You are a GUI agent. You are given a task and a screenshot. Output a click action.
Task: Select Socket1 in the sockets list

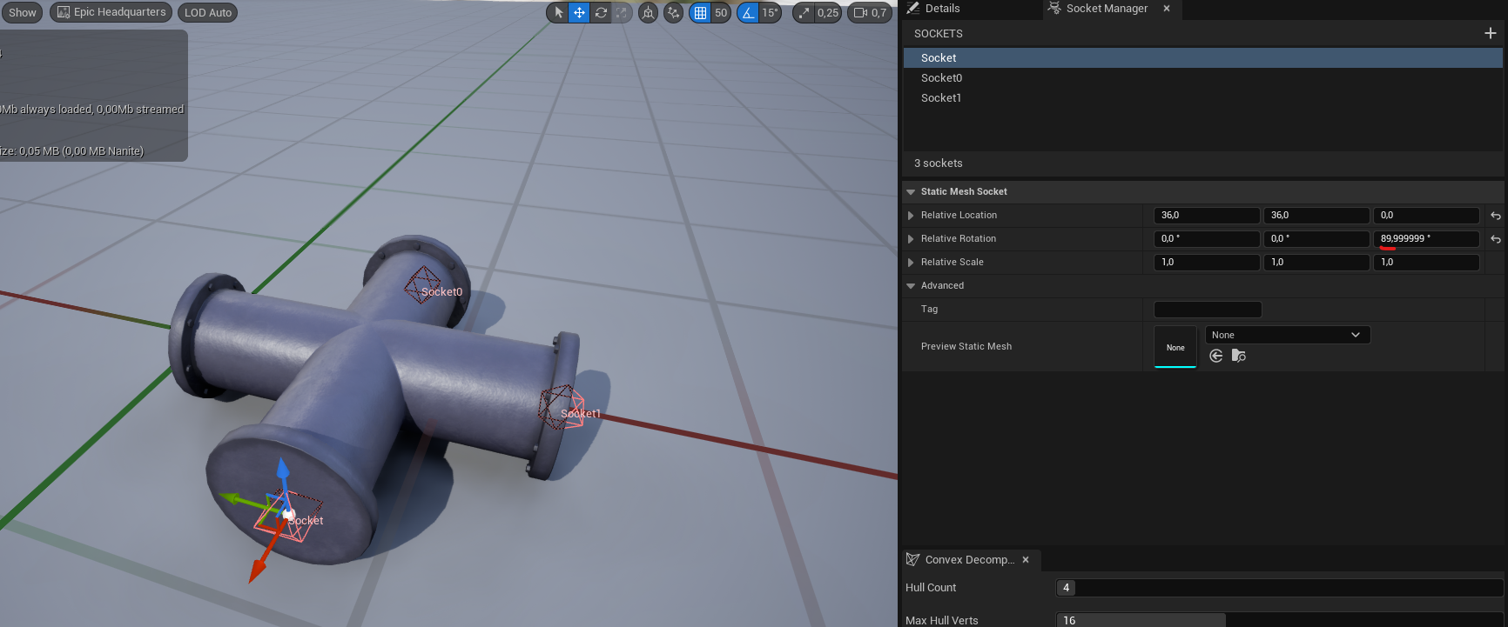941,98
